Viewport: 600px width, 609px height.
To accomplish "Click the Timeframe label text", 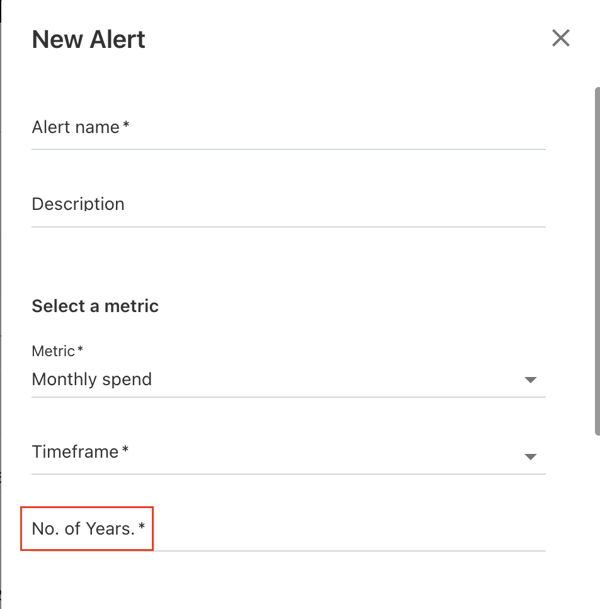I will point(75,452).
